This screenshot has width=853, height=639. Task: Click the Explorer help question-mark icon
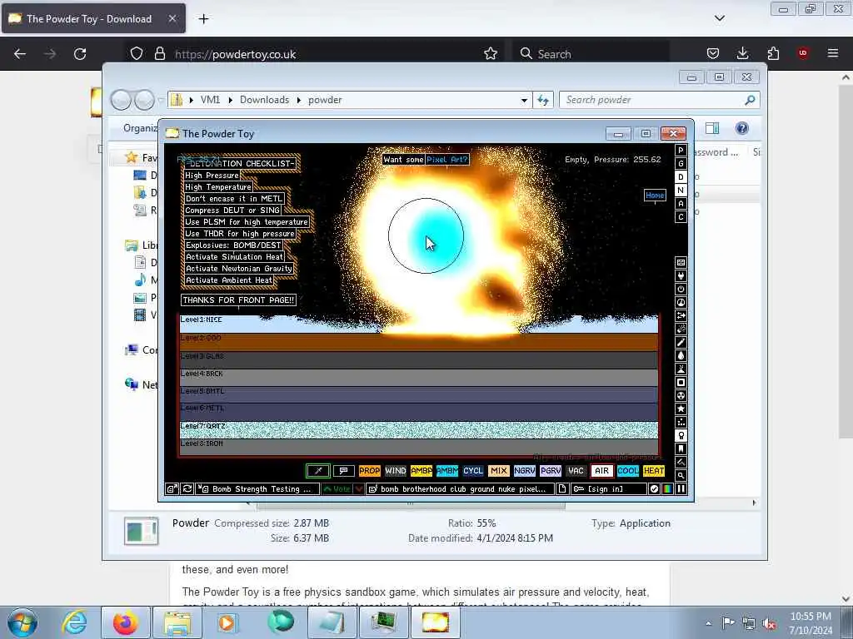click(742, 128)
